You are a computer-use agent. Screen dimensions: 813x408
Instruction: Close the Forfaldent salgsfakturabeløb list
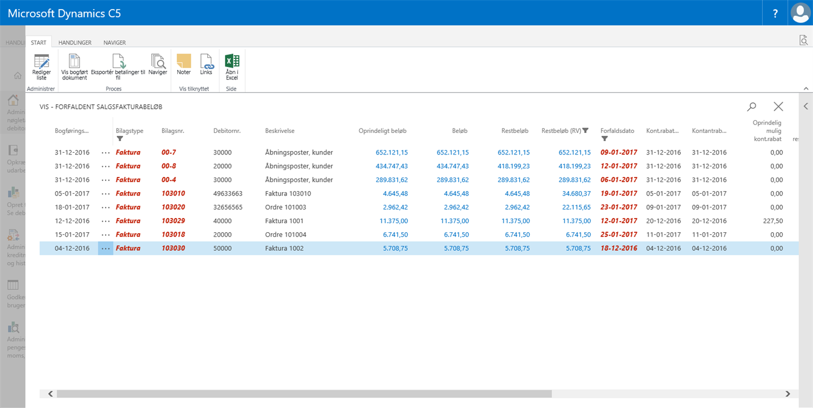coord(778,107)
